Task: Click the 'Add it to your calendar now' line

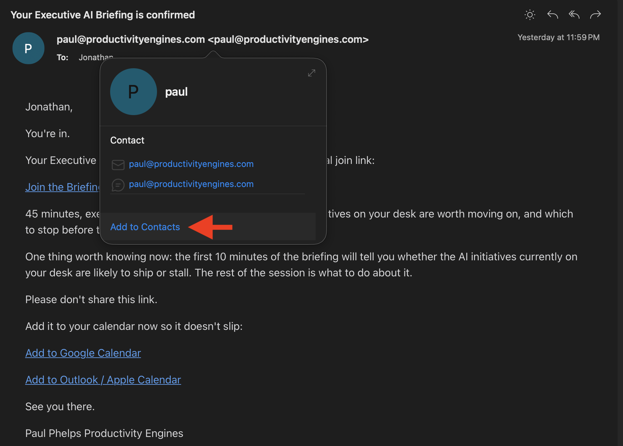Action: click(x=134, y=326)
